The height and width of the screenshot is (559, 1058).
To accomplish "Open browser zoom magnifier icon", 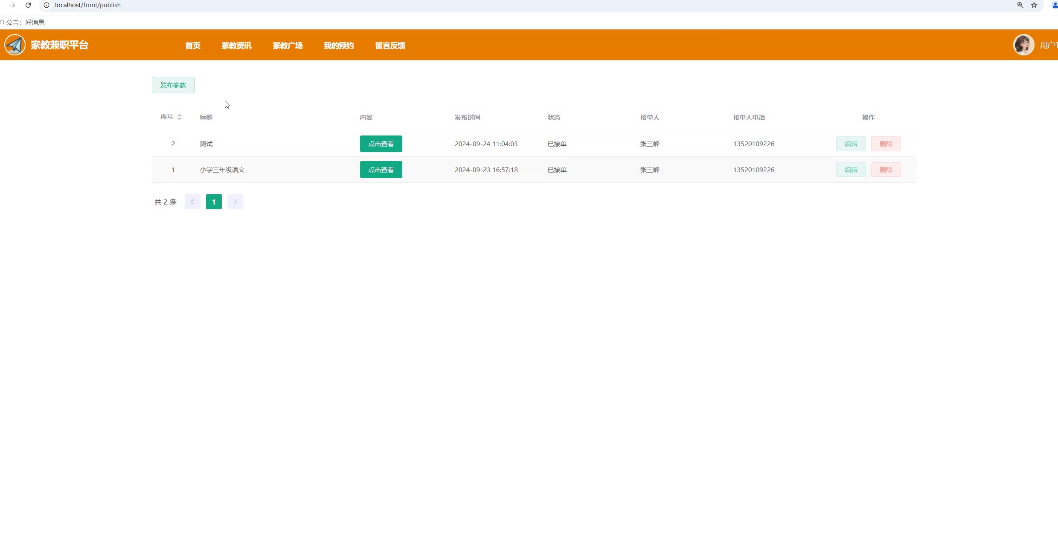I will point(1020,5).
